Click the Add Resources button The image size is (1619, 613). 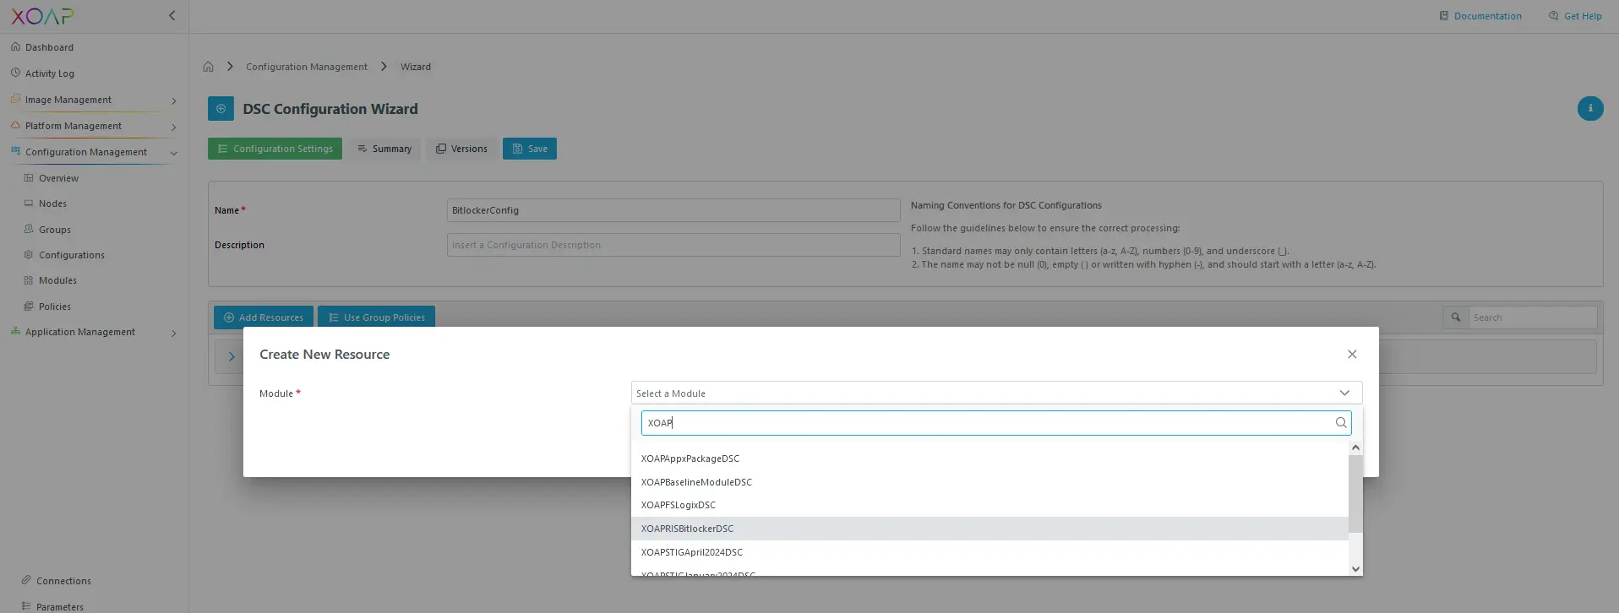(x=264, y=317)
